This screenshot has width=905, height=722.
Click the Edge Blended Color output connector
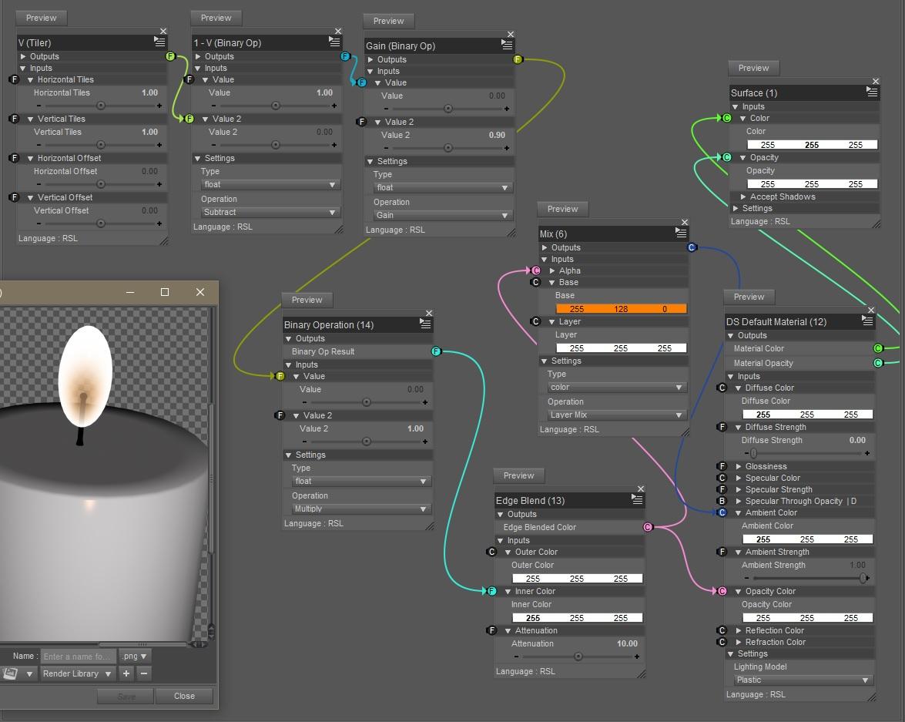coord(648,527)
